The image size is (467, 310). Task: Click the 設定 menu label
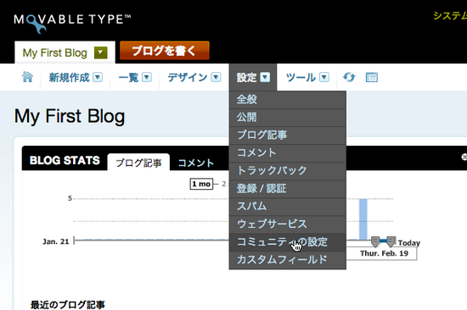coord(246,78)
